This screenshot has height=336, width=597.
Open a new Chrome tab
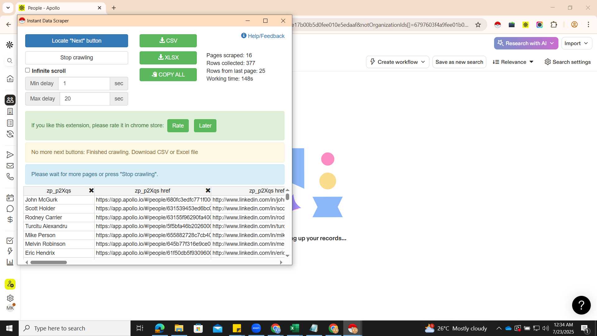pyautogui.click(x=114, y=8)
